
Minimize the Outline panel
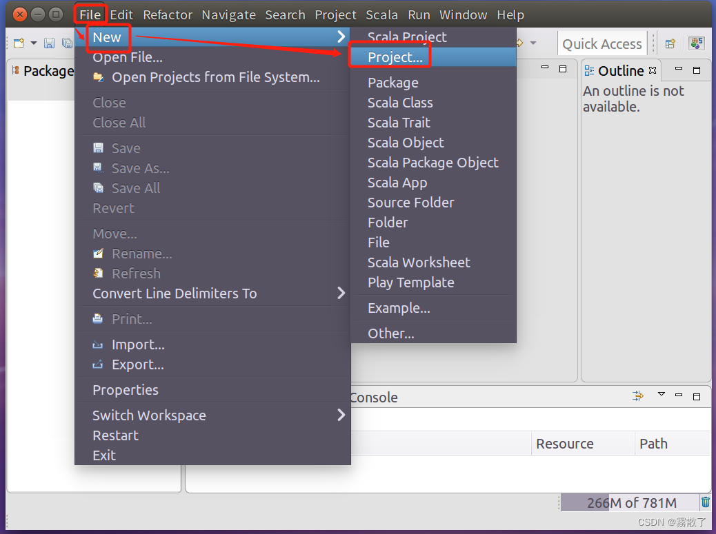(679, 69)
